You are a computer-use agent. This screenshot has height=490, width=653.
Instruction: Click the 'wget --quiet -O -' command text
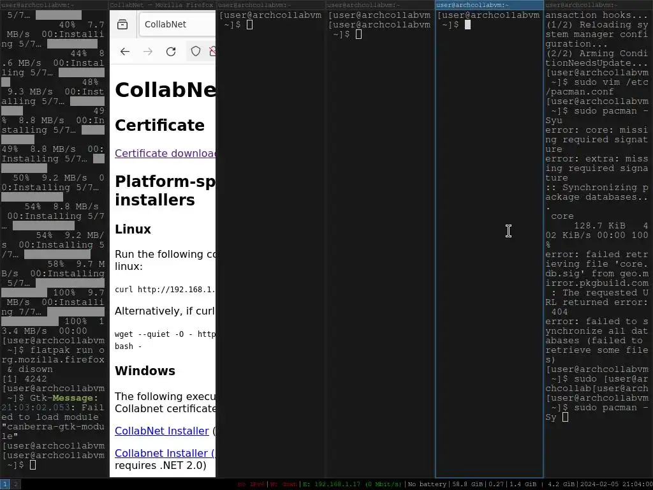coord(165,334)
